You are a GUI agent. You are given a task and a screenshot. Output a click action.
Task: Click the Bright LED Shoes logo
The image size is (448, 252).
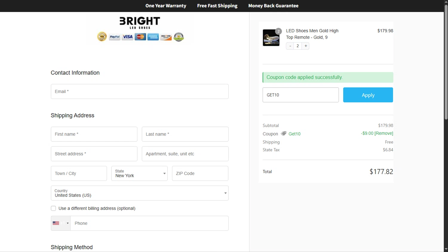pos(140,23)
